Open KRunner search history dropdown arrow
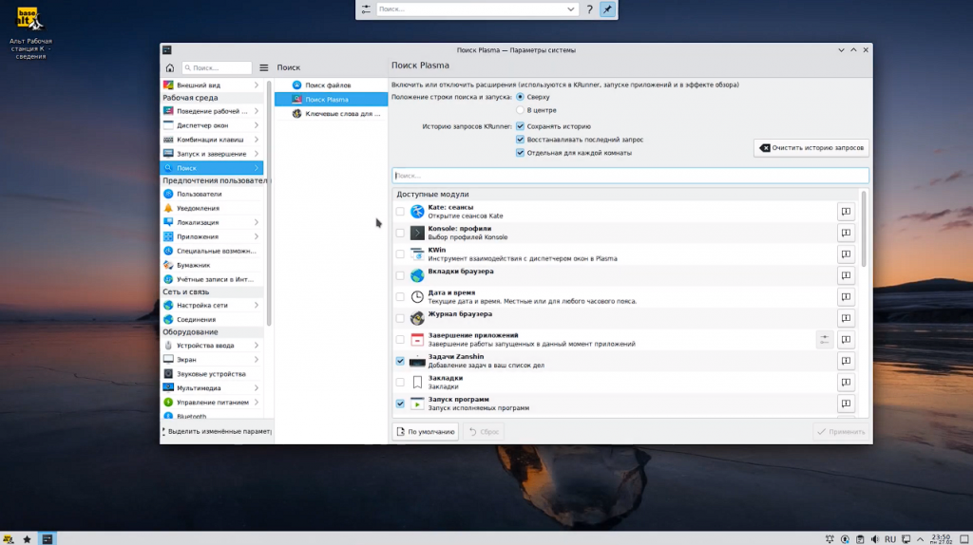Image resolution: width=973 pixels, height=545 pixels. coord(570,9)
